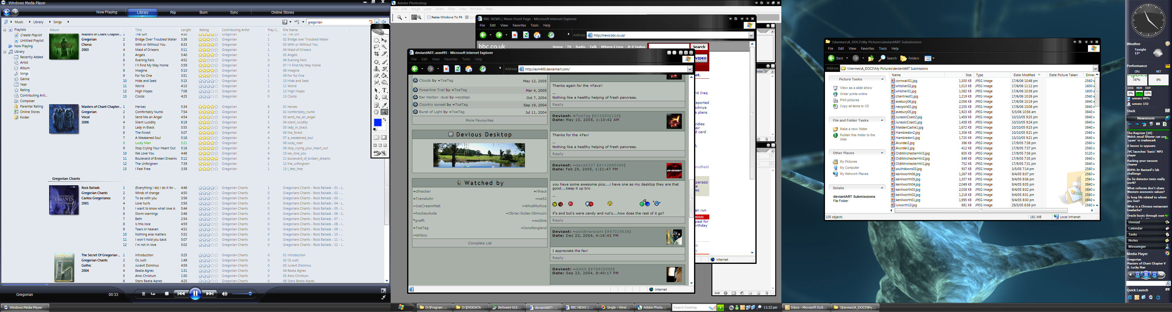Click the Windows Media Player back arrow
The image size is (1172, 312).
pyautogui.click(x=7, y=12)
